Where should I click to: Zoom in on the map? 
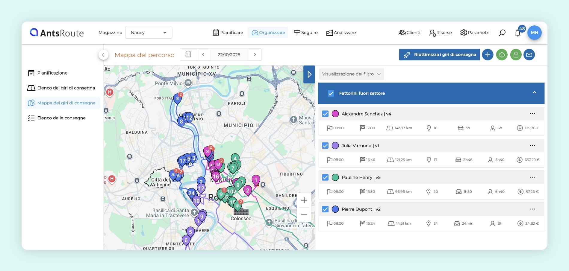click(304, 200)
